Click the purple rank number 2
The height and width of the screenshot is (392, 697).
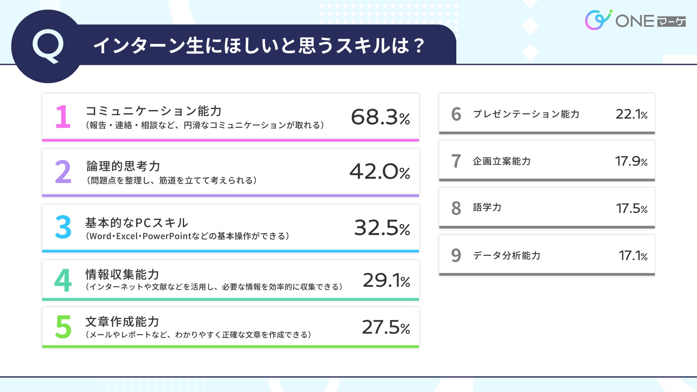pyautogui.click(x=63, y=172)
